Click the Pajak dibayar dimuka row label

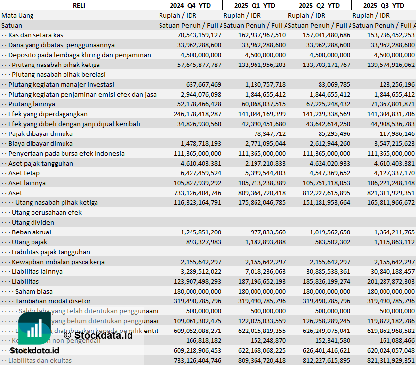pyautogui.click(x=40, y=133)
